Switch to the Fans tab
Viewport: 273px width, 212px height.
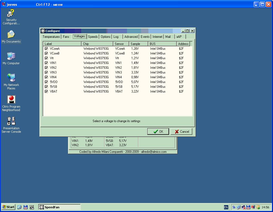(66, 37)
